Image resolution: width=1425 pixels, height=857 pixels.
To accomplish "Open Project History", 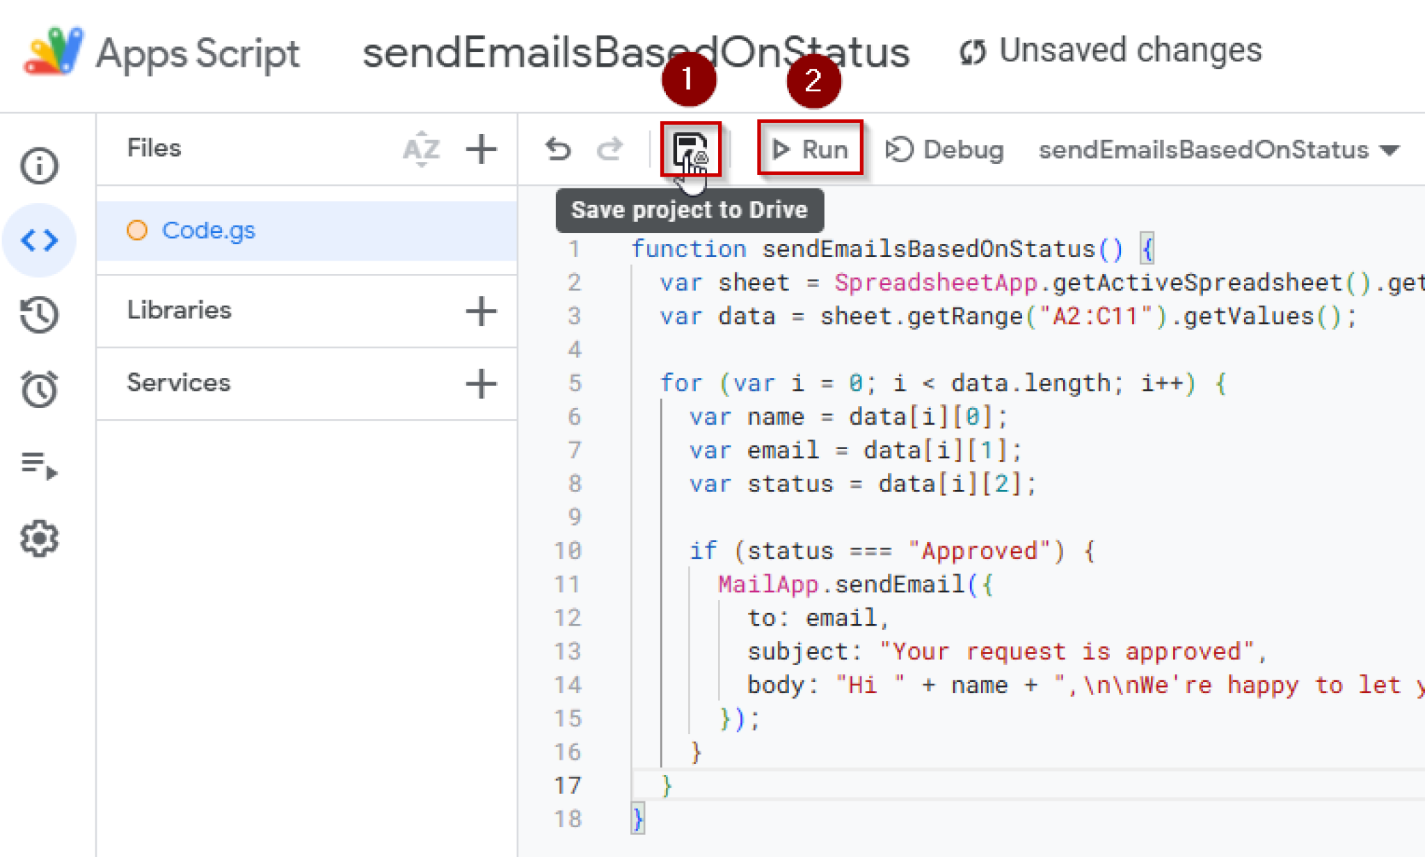I will pyautogui.click(x=40, y=315).
